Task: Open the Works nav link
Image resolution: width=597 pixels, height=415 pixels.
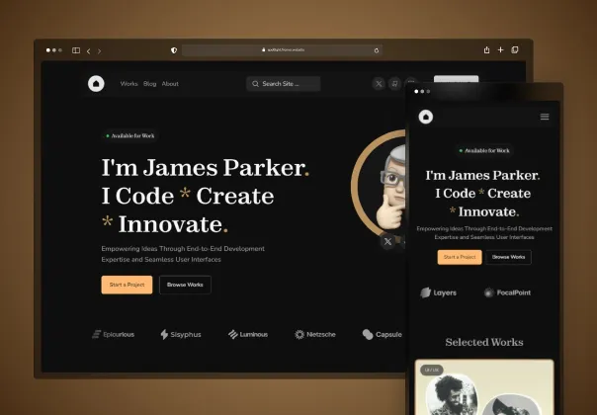Action: coord(128,84)
